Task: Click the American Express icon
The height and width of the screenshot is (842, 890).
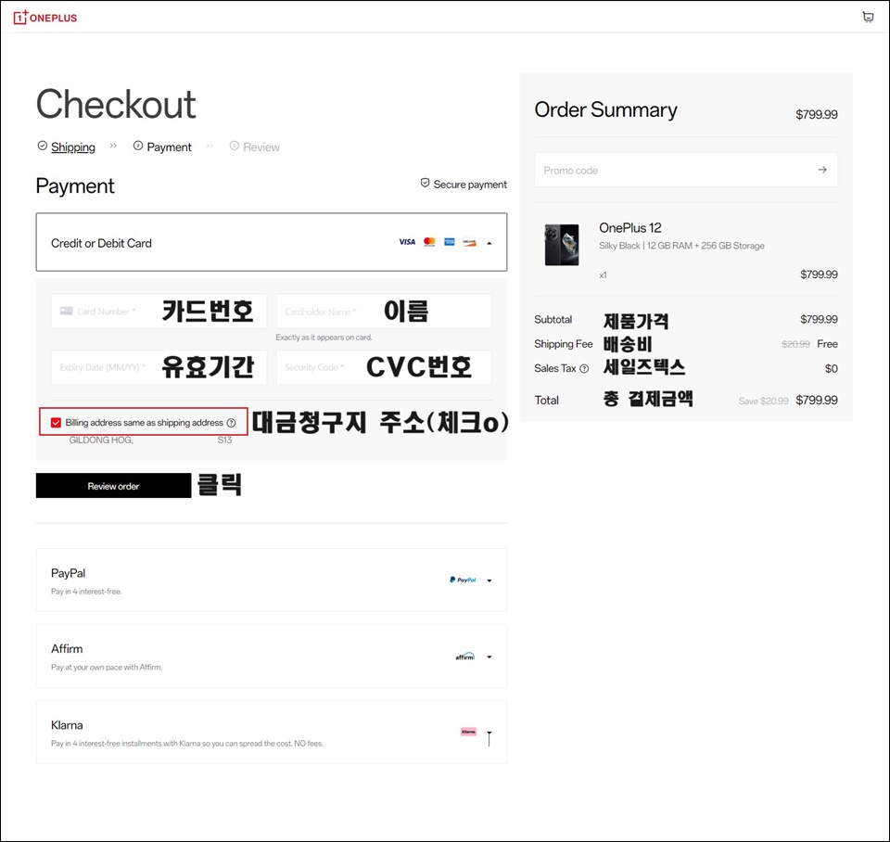Action: click(x=450, y=242)
